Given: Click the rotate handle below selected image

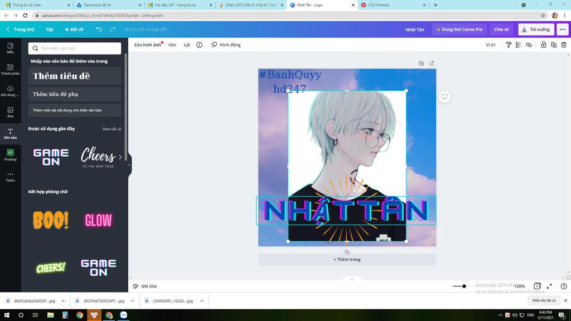Looking at the screenshot, I should (x=347, y=252).
